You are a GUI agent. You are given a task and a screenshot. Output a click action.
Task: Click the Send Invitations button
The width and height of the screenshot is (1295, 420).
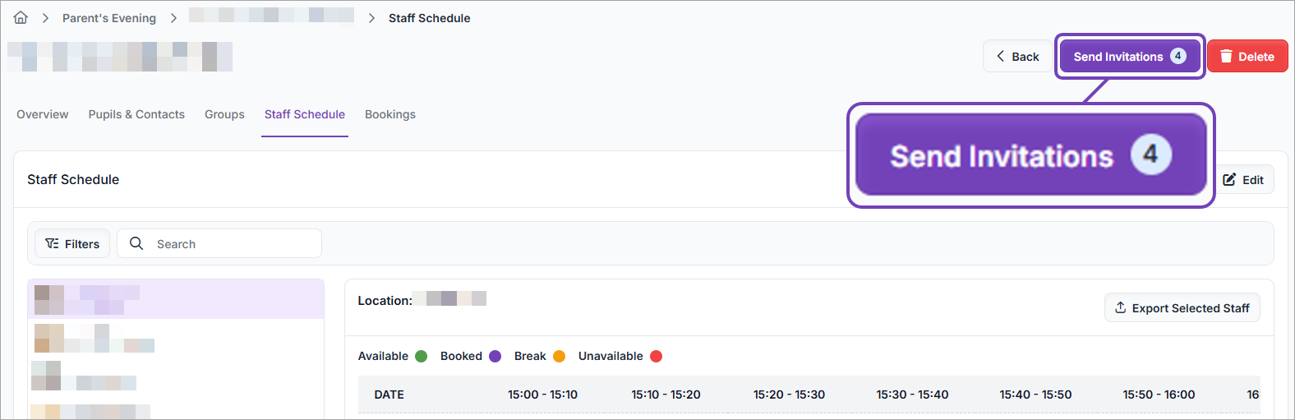1129,56
